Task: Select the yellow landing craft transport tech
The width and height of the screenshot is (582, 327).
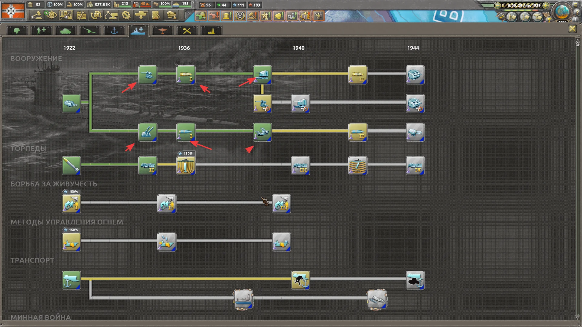Action: pos(300,280)
